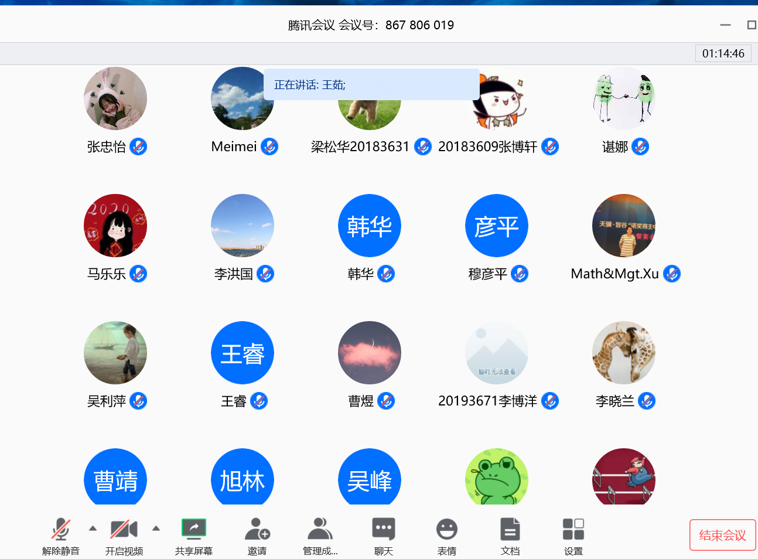Open the Documents (文档) icon

pos(510,530)
